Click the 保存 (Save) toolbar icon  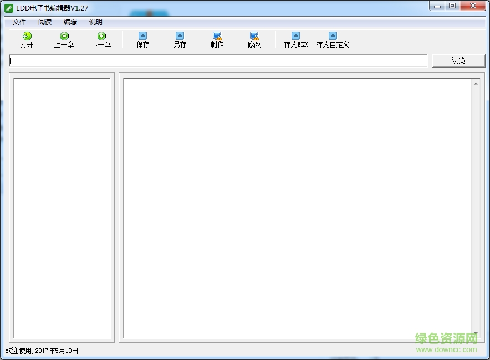tap(142, 40)
